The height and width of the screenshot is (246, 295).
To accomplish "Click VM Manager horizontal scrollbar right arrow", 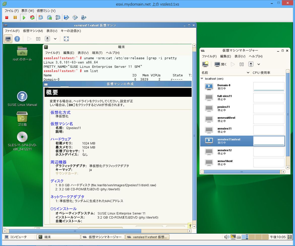I will [x=283, y=172].
